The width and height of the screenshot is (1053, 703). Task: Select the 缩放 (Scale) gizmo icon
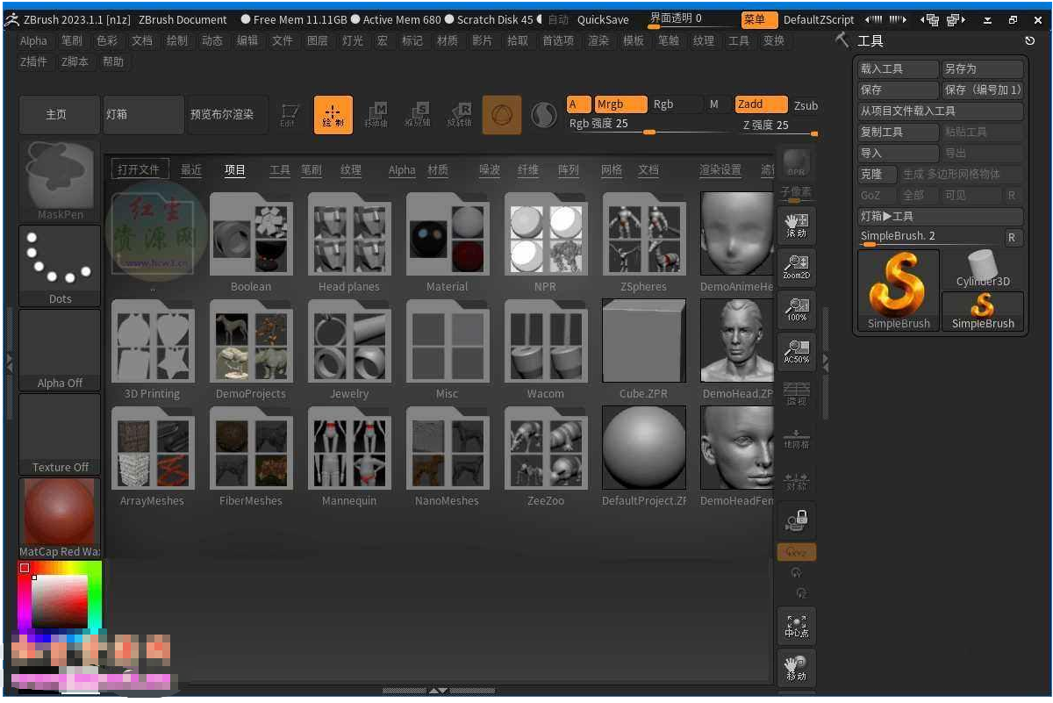tap(419, 115)
